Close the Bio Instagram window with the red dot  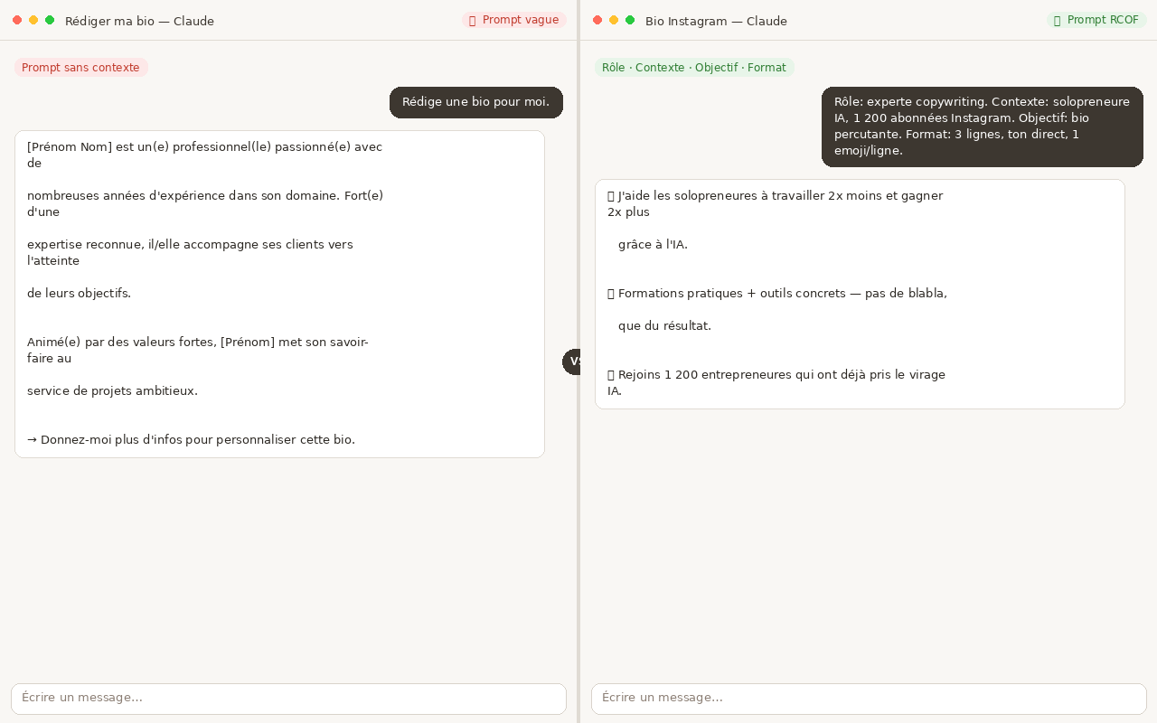[597, 20]
